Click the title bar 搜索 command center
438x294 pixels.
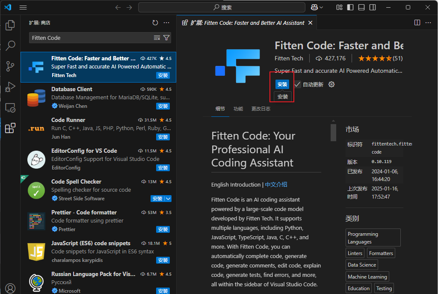222,8
